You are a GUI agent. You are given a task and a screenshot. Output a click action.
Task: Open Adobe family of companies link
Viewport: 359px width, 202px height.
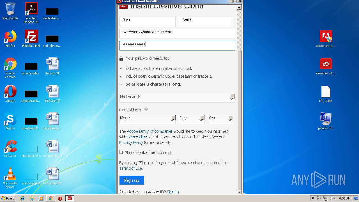(x=150, y=131)
